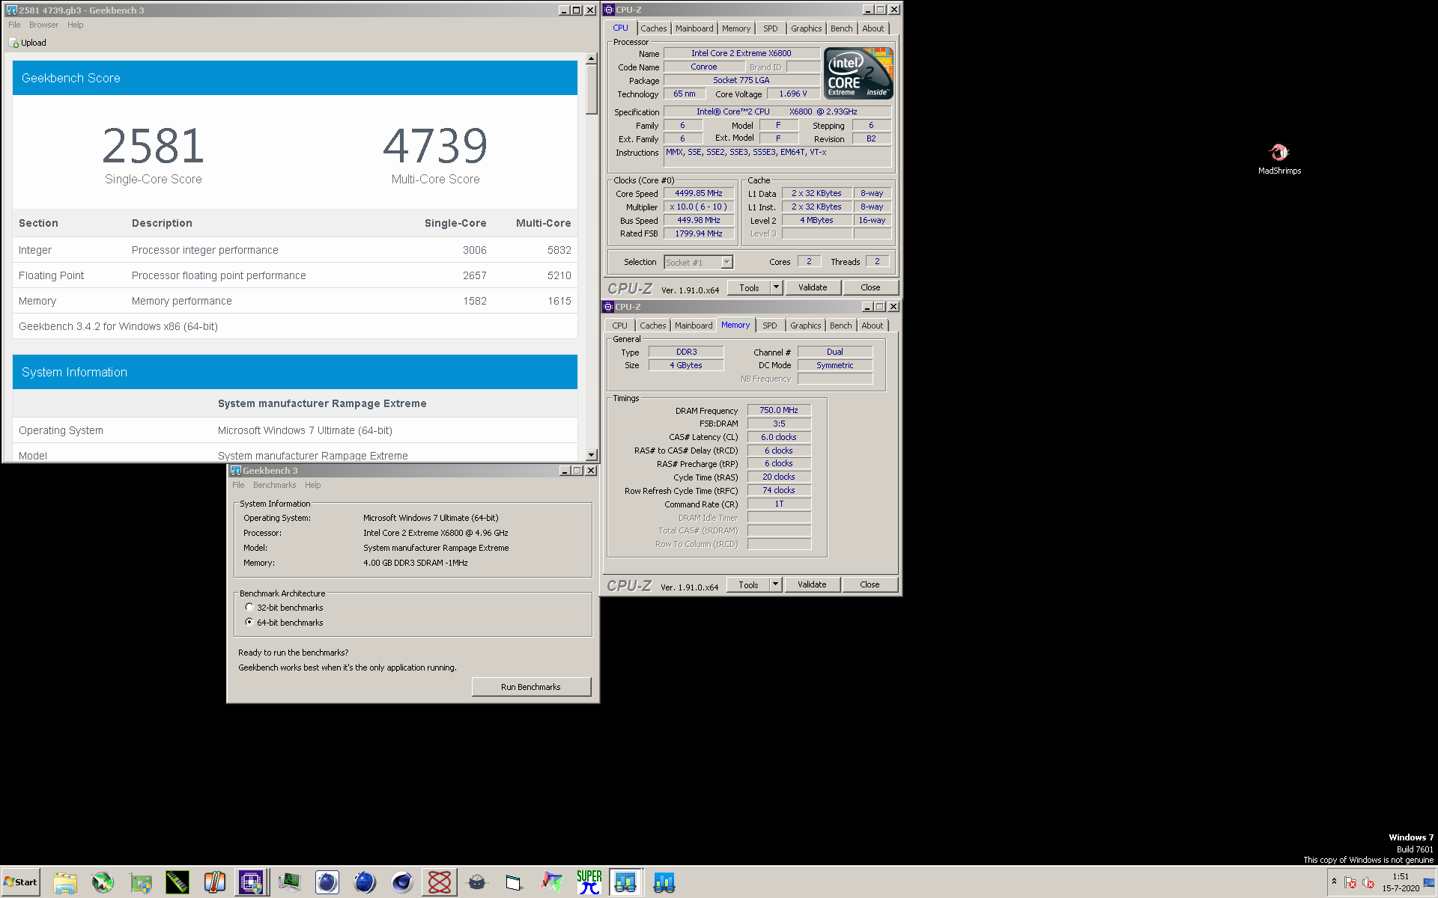Click the Upload icon in Geekbench results window
This screenshot has width=1438, height=898.
[13, 43]
